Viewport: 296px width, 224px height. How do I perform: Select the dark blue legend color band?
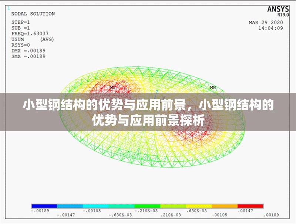tap(44, 206)
